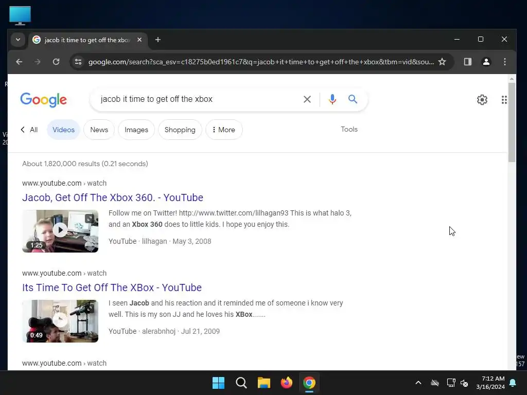Image resolution: width=527 pixels, height=395 pixels.
Task: Launch Firefox from the taskbar
Action: (286, 383)
